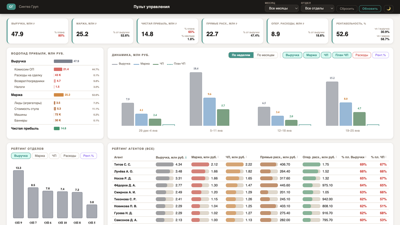
Task: Click the Сбросить button
Action: (347, 9)
